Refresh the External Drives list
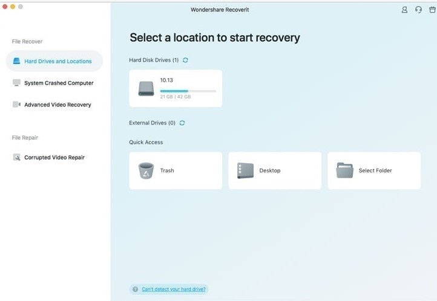The image size is (437, 301). click(182, 123)
